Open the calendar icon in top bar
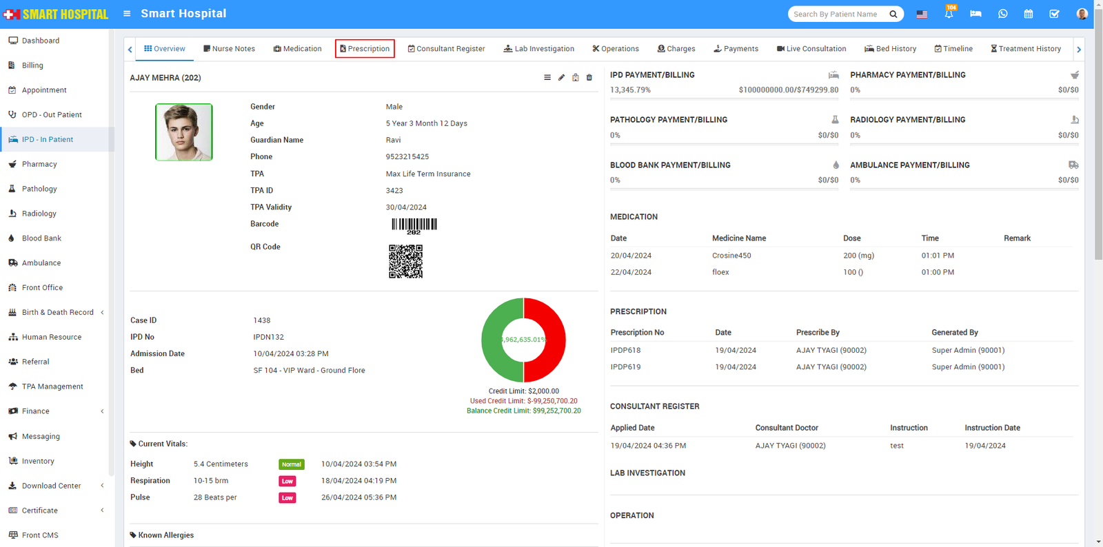Viewport: 1103px width, 547px height. pos(1028,14)
